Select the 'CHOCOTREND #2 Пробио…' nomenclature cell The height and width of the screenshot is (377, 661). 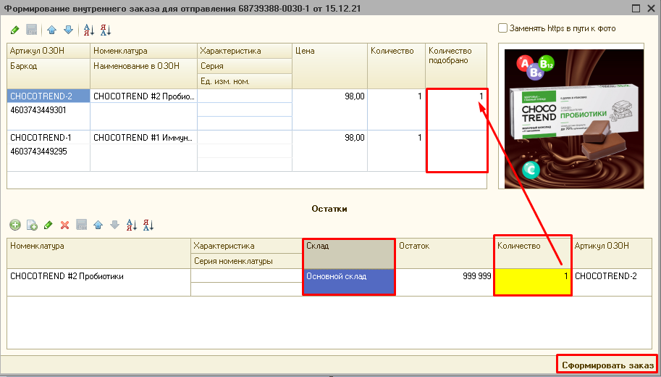(x=144, y=96)
